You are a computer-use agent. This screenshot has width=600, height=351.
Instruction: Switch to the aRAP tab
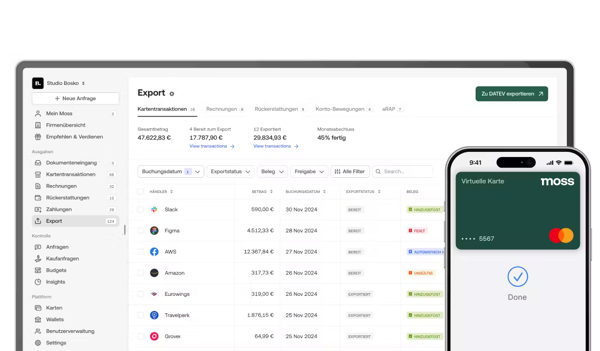click(392, 109)
